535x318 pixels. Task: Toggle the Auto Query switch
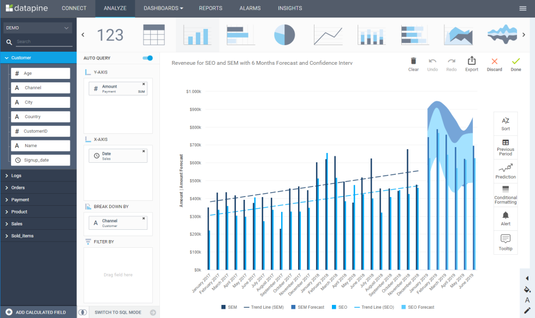(x=147, y=58)
